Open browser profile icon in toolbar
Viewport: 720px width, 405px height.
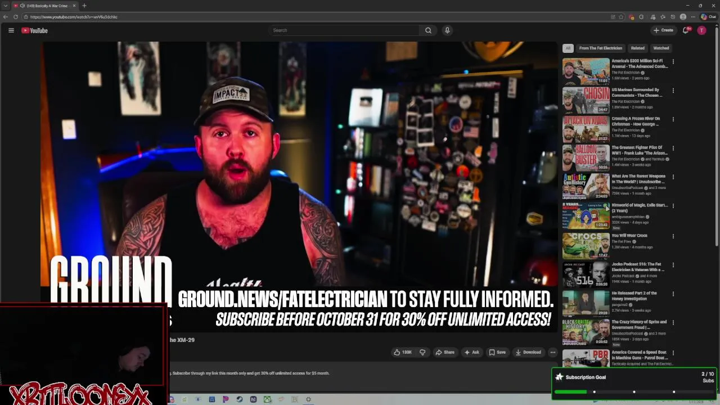(683, 17)
